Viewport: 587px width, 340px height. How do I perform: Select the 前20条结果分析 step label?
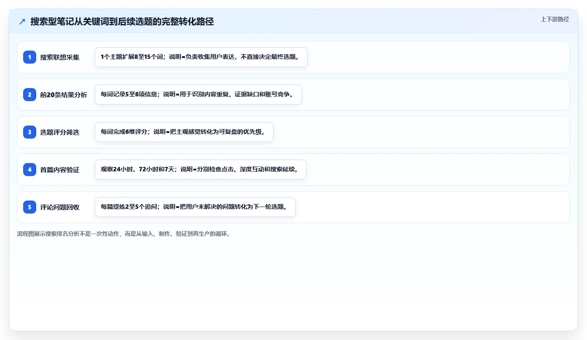(64, 95)
